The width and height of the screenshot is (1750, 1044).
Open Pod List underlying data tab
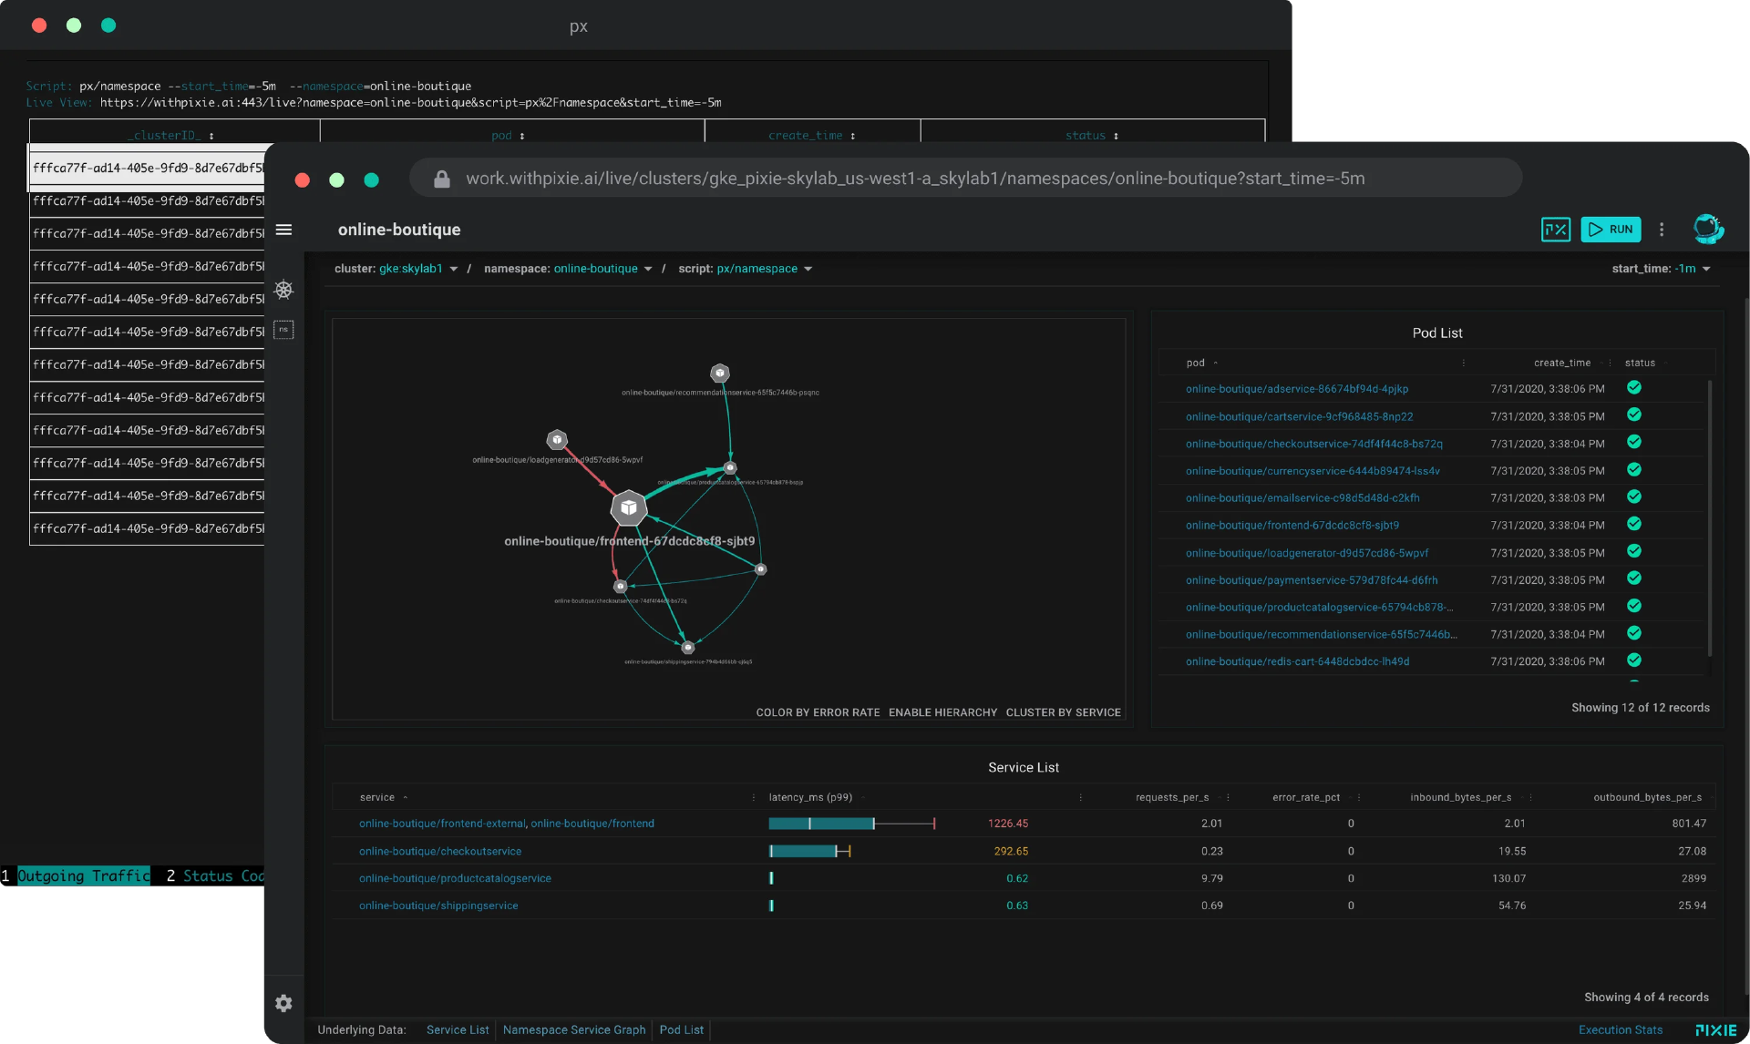point(682,1030)
